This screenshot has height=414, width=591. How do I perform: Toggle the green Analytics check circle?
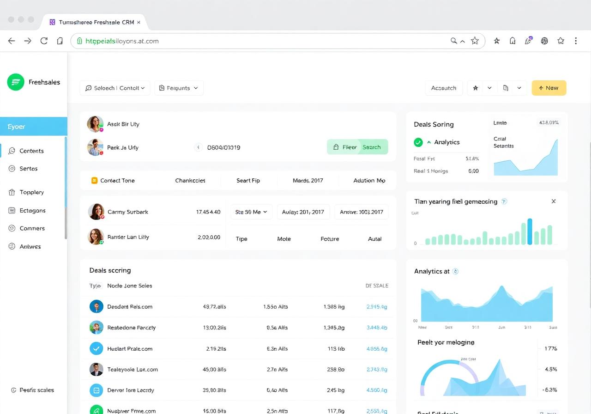coord(418,142)
